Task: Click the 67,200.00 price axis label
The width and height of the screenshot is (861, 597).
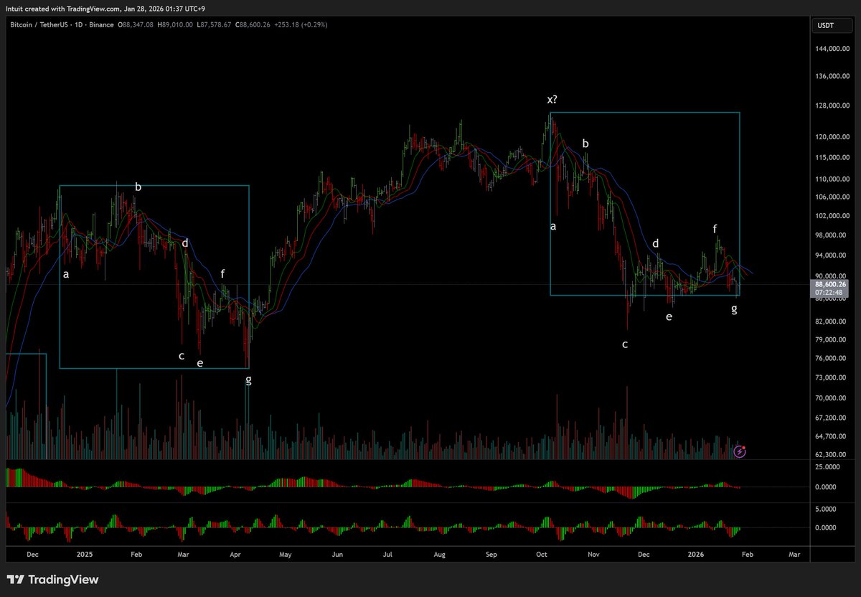Action: [832, 418]
